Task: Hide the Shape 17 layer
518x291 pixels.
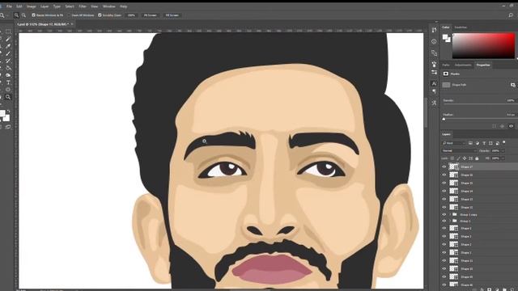Action: [x=444, y=167]
